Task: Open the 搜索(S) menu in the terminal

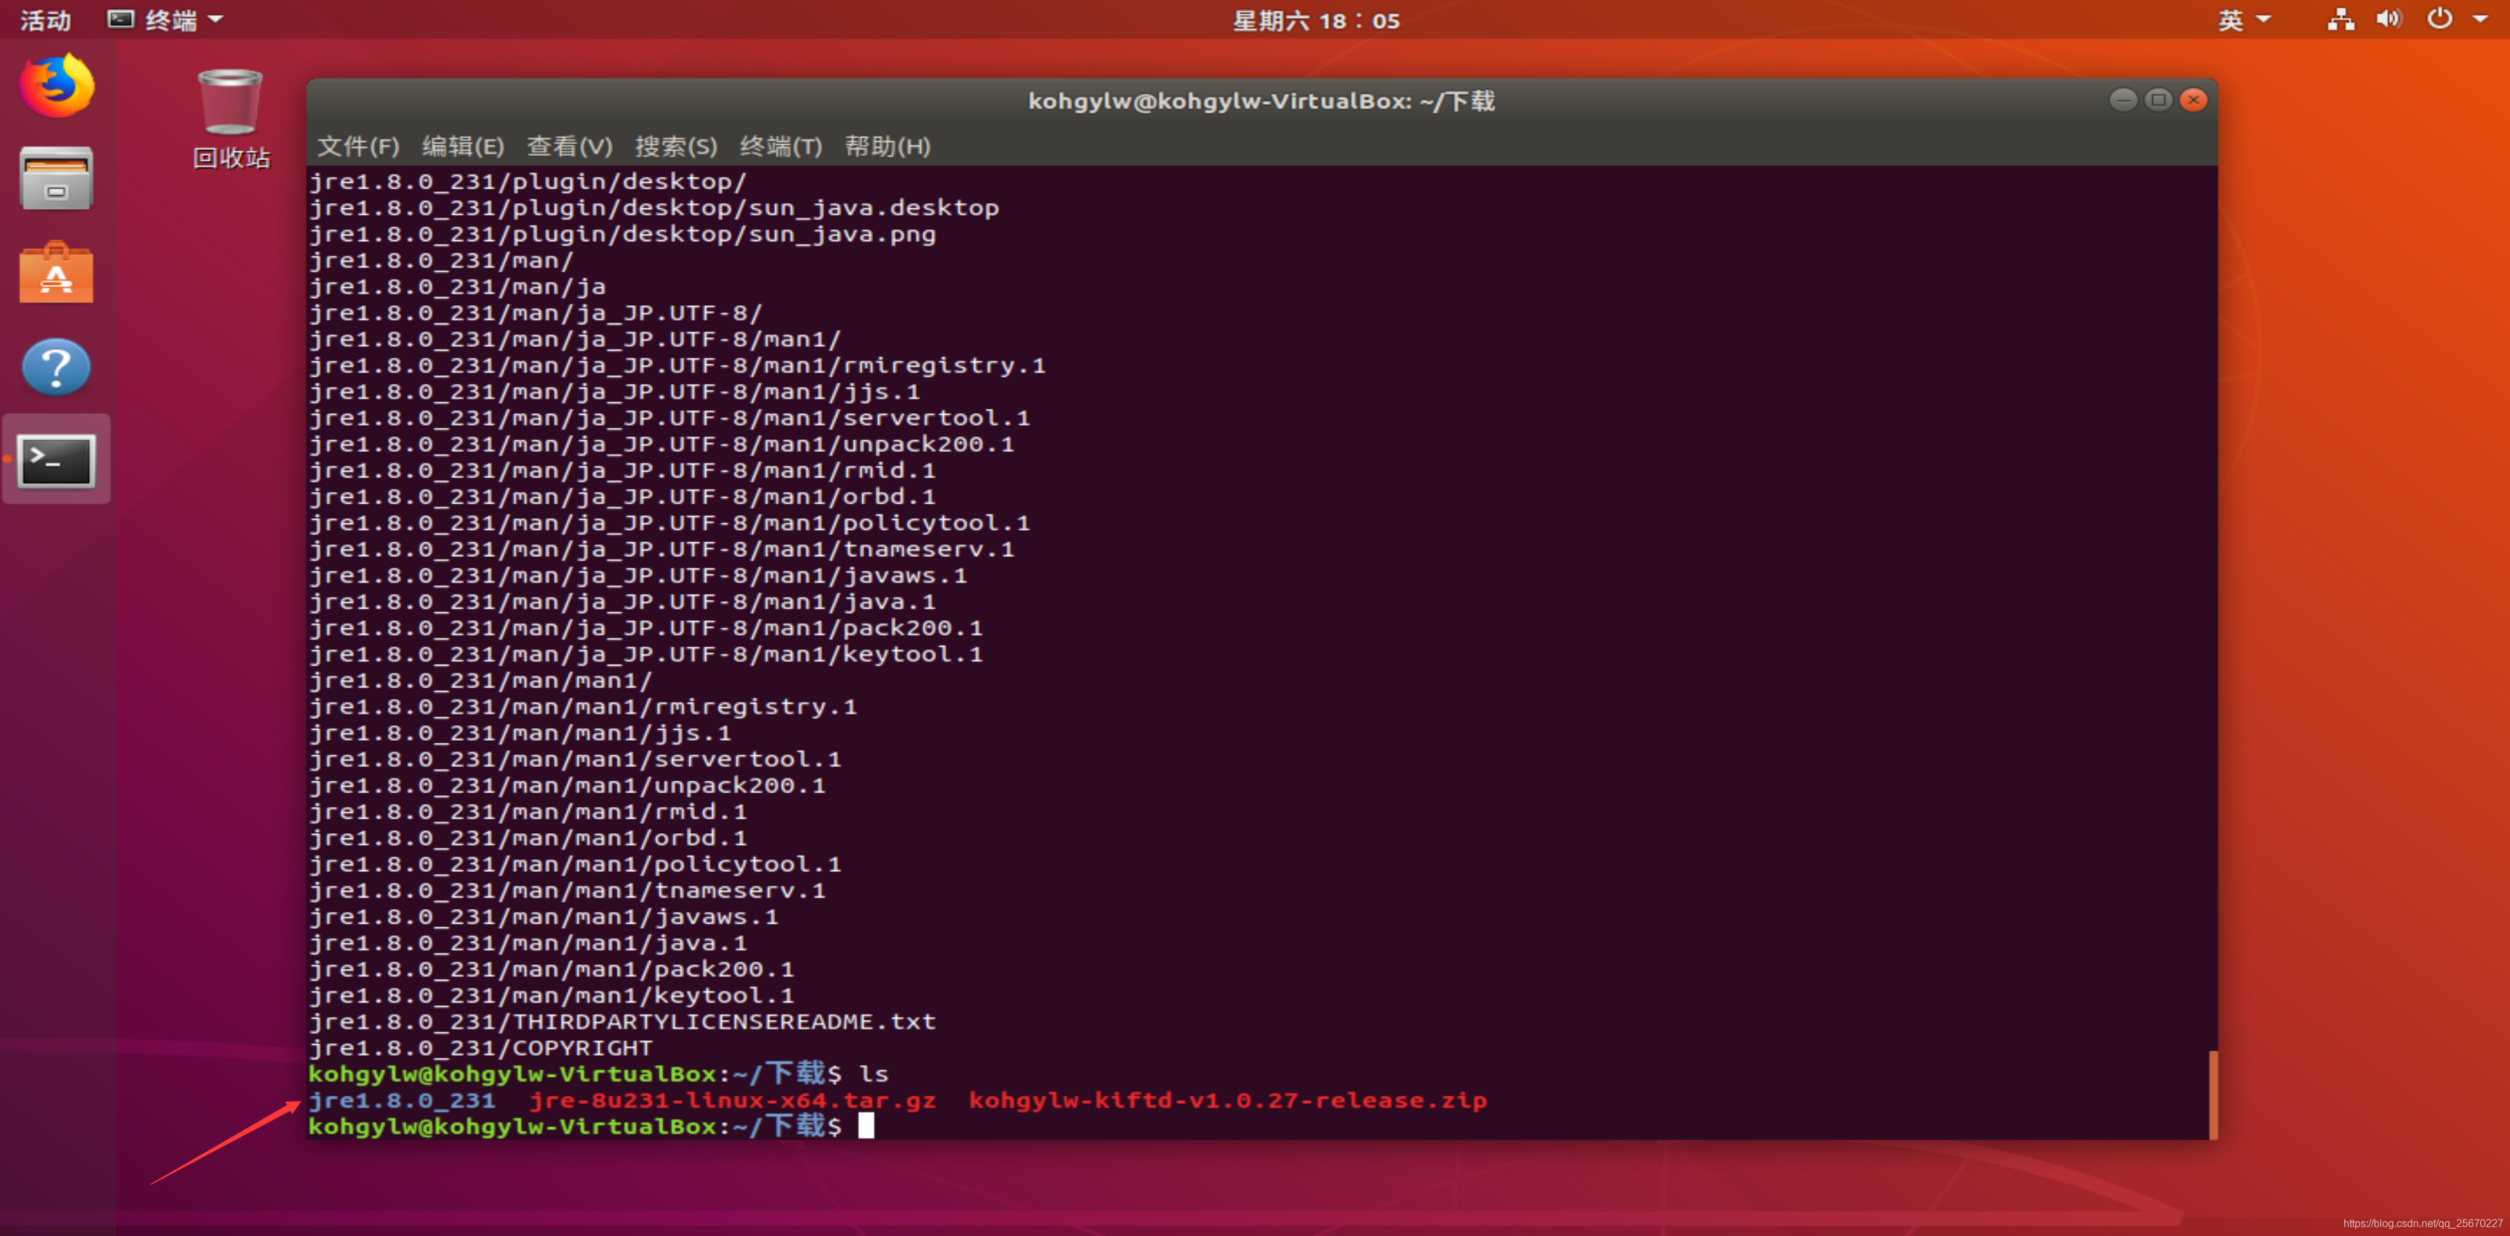Action: (x=677, y=147)
